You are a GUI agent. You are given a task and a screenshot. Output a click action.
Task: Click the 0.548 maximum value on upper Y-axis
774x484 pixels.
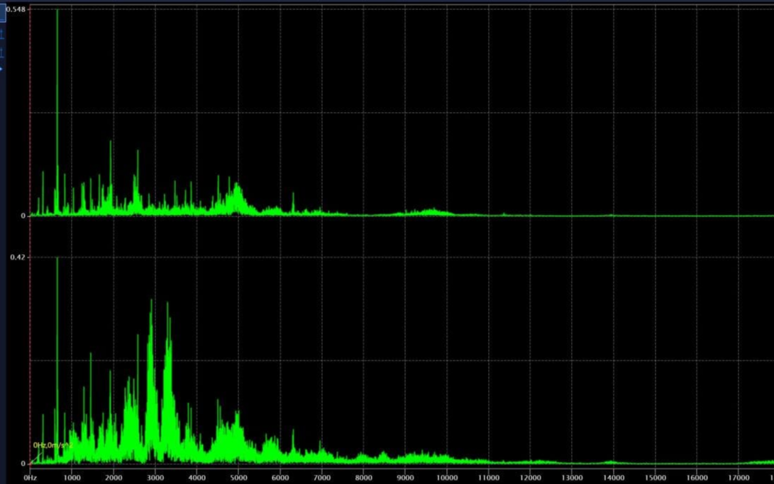point(16,9)
